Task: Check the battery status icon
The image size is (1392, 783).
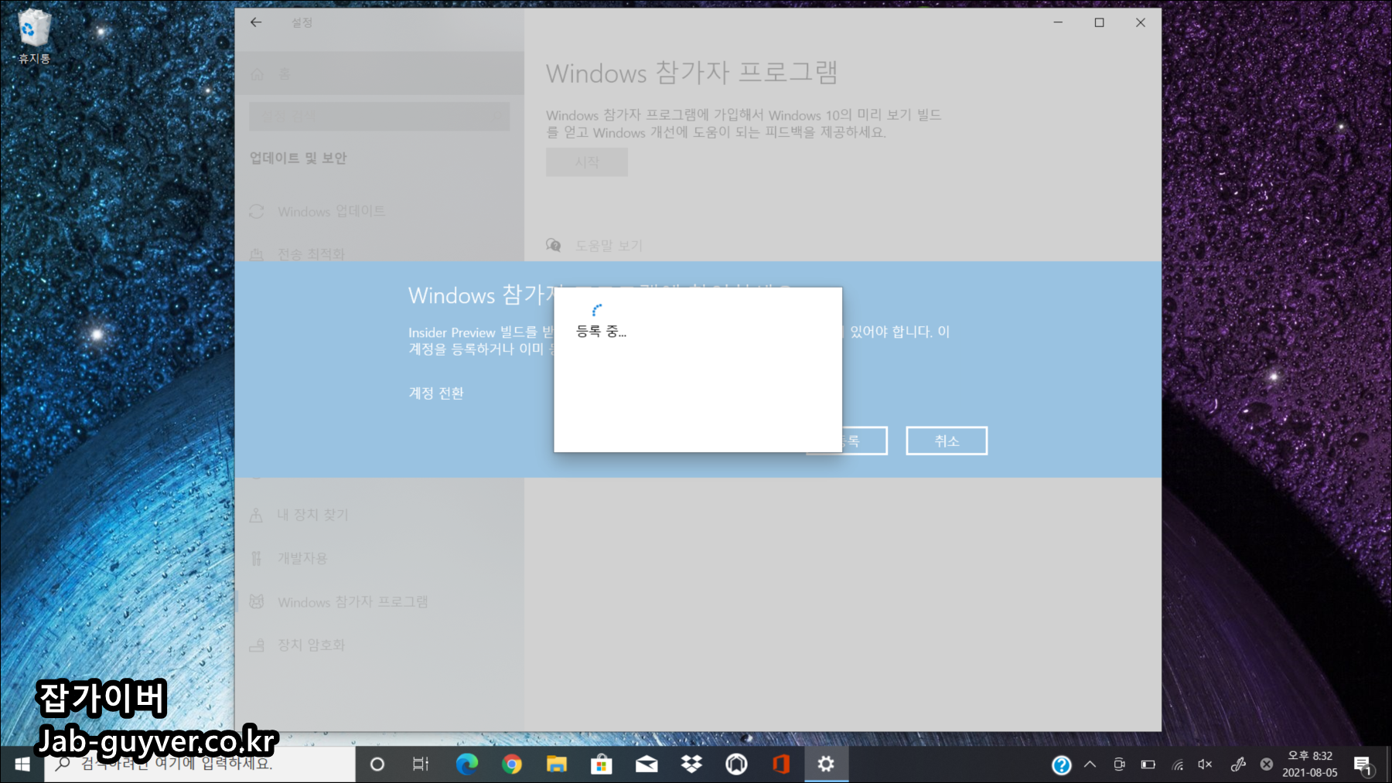Action: (x=1148, y=764)
